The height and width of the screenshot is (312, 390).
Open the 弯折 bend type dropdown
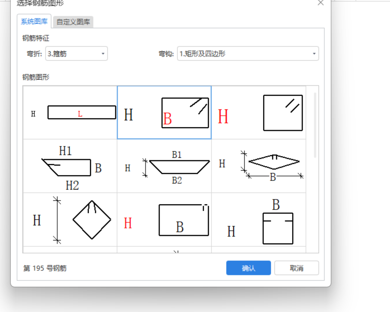pyautogui.click(x=76, y=54)
